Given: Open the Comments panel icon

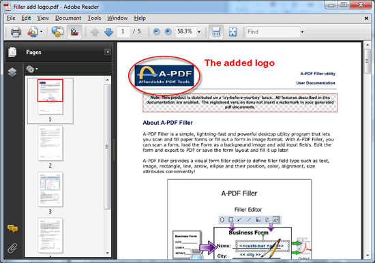Looking at the screenshot, I should click(x=12, y=228).
